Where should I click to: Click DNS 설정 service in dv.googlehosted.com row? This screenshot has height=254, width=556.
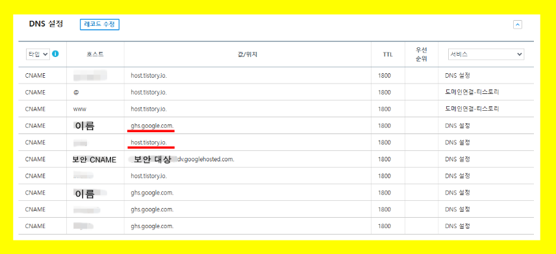(457, 159)
